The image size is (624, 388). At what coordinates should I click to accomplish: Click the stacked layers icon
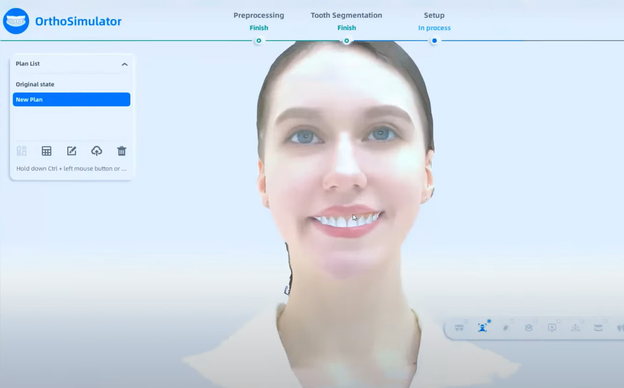pyautogui.click(x=528, y=328)
